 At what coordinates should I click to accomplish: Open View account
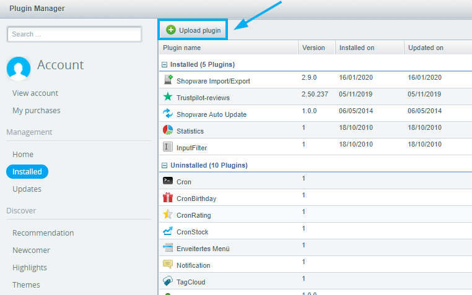point(35,93)
